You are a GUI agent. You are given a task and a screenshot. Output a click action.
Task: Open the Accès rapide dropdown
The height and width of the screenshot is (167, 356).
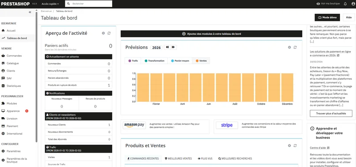click(x=50, y=4)
